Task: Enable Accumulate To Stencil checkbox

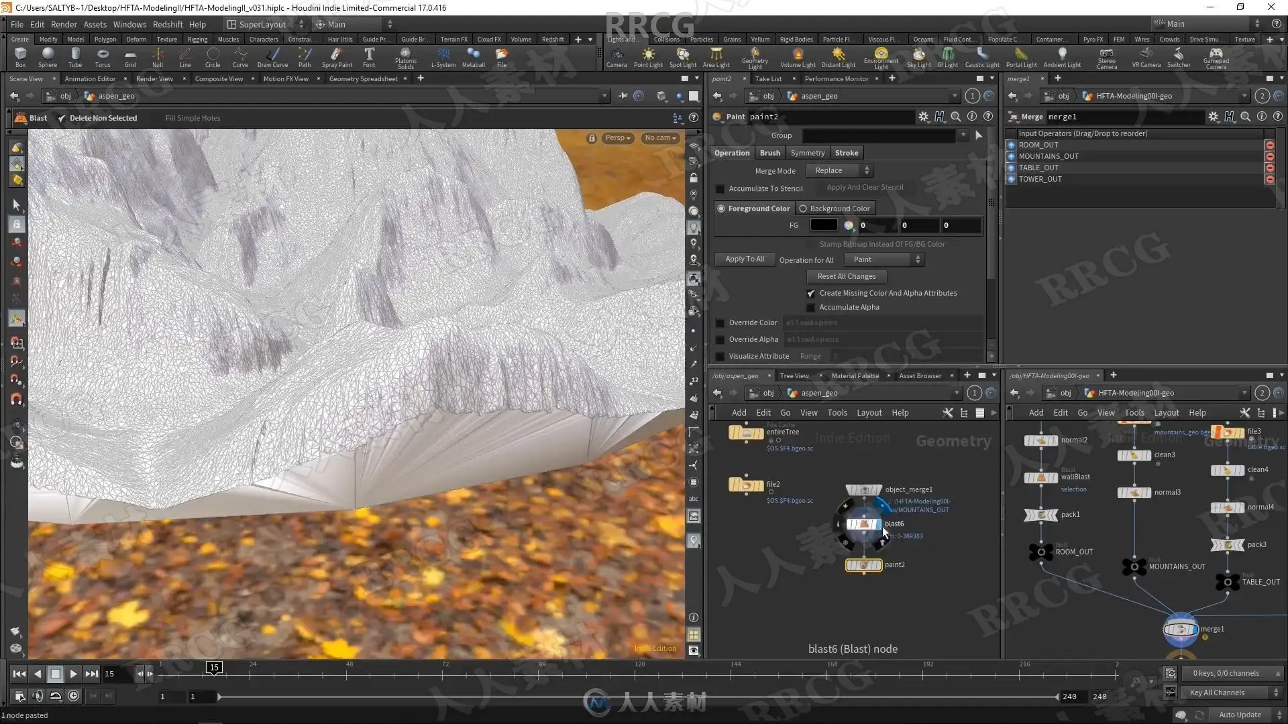Action: (x=720, y=189)
